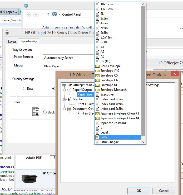Select Envelope C5
This screenshot has width=183, height=195.
click(x=118, y=75)
